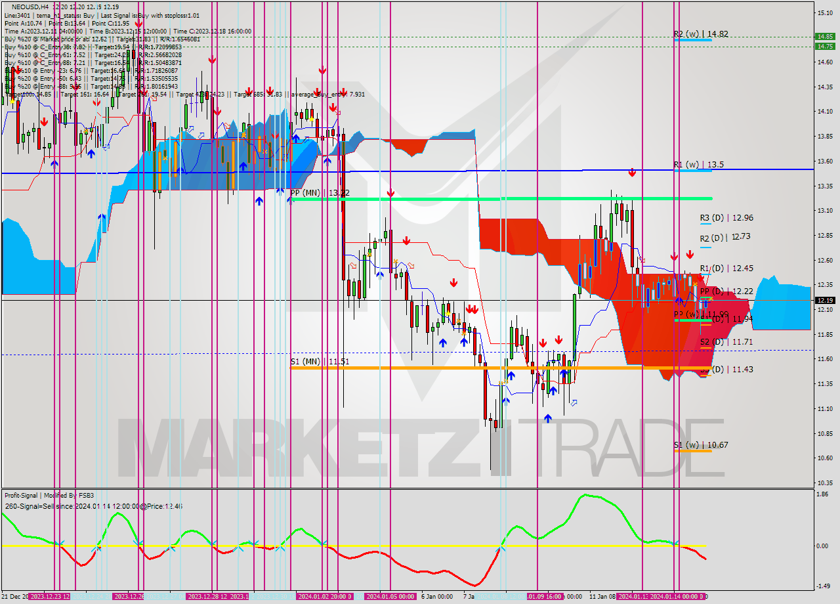The width and height of the screenshot is (840, 604).
Task: Select the R2 (D) | 12.73 label
Action: click(x=725, y=238)
